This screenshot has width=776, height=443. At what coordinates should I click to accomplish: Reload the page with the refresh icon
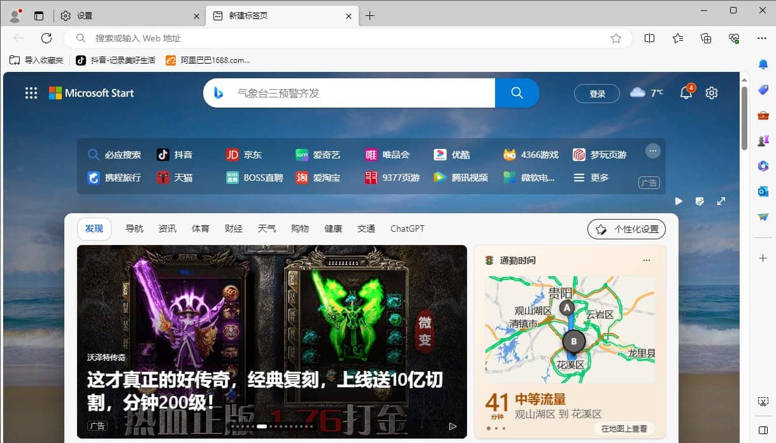[47, 38]
